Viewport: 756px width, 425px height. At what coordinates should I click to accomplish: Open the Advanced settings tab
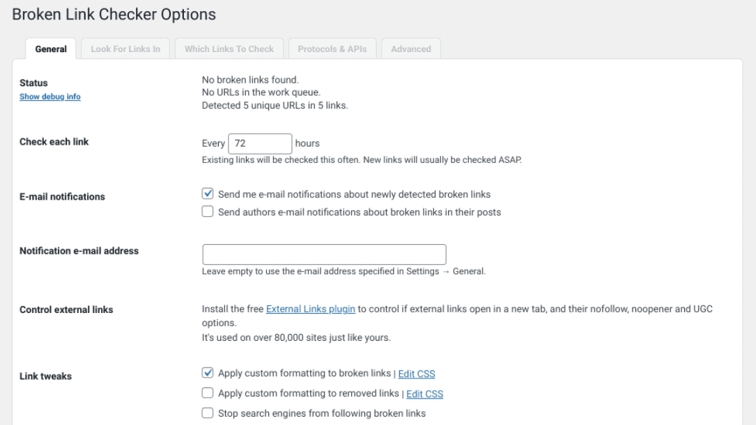tap(410, 49)
